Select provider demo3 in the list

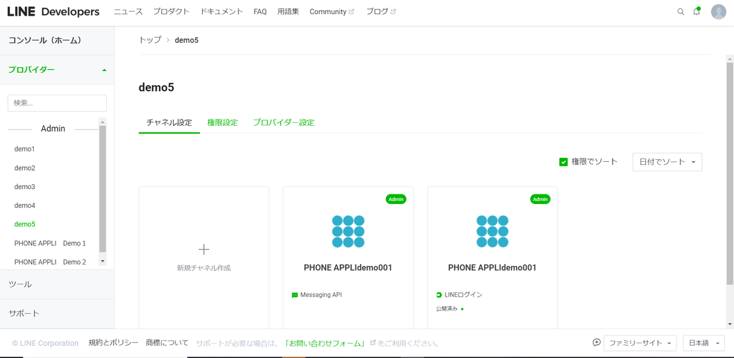point(25,186)
